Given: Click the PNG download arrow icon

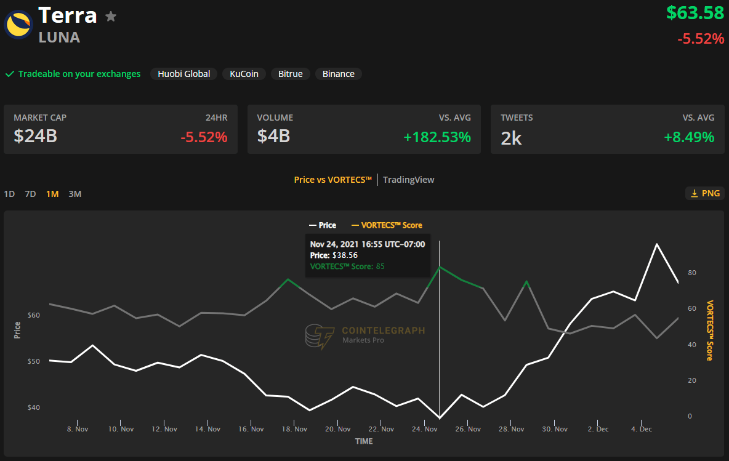Looking at the screenshot, I should click(695, 193).
